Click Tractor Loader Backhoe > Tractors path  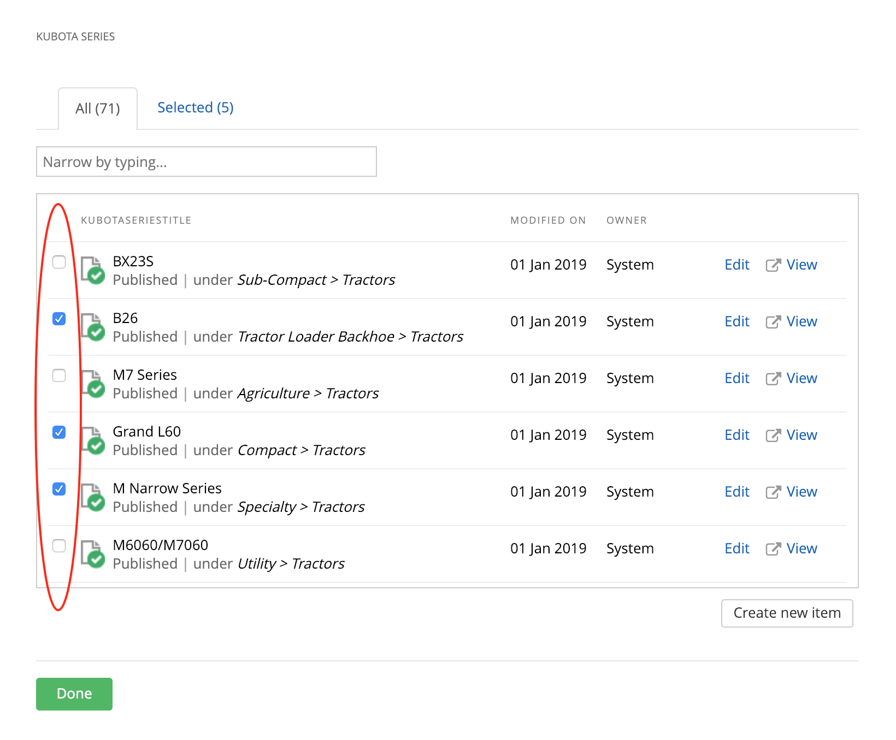[351, 337]
